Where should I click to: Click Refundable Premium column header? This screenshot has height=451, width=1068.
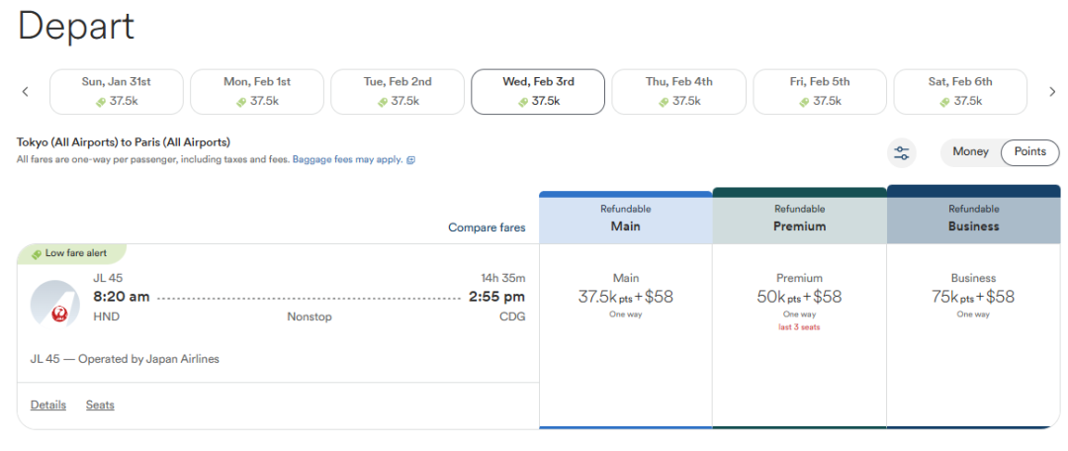point(800,216)
